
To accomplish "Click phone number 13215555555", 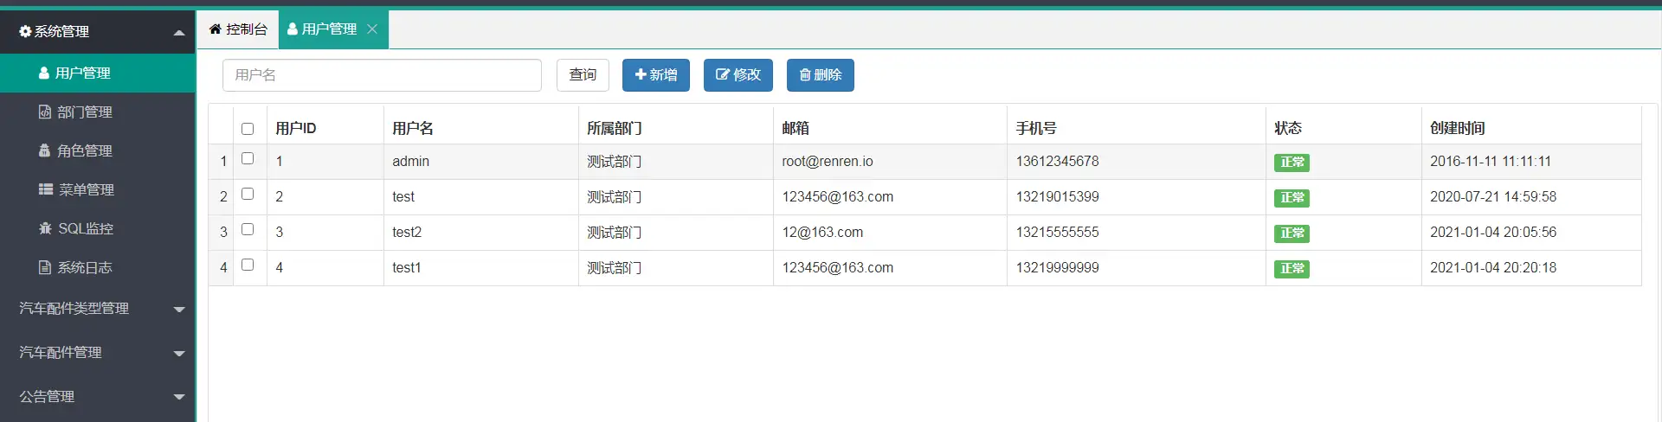I will [1057, 233].
